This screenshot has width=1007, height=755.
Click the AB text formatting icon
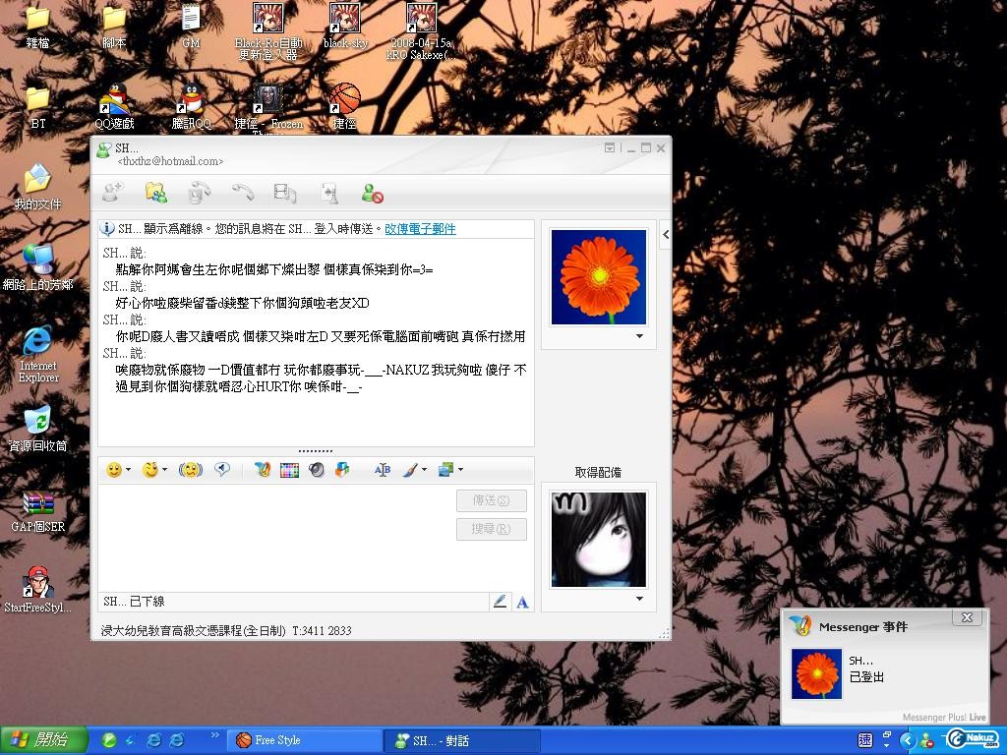point(383,470)
